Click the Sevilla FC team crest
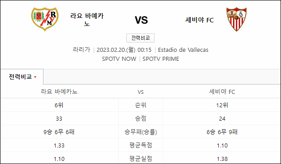 236,19
